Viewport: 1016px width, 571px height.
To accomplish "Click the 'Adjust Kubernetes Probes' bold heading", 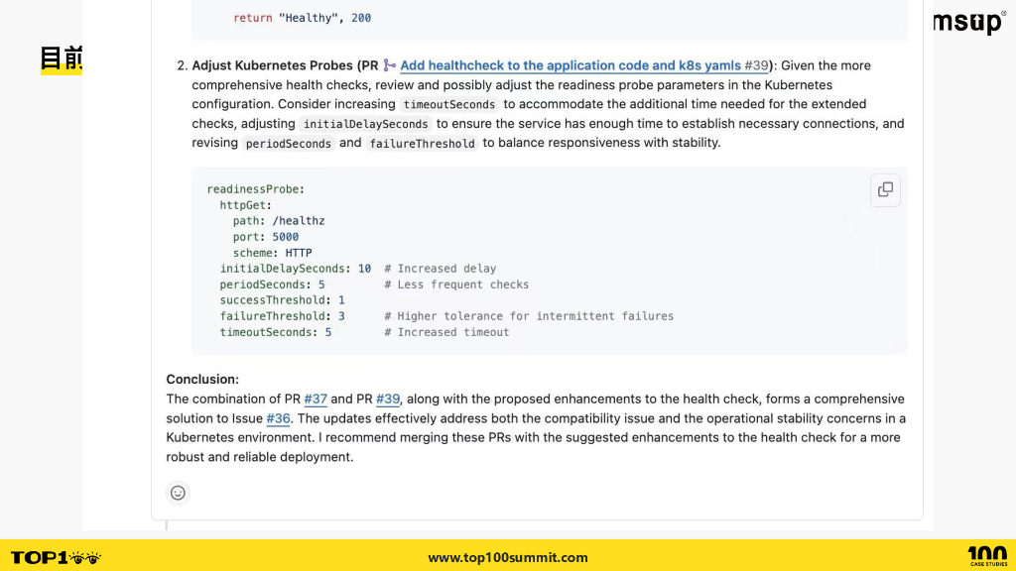I will pyautogui.click(x=273, y=65).
